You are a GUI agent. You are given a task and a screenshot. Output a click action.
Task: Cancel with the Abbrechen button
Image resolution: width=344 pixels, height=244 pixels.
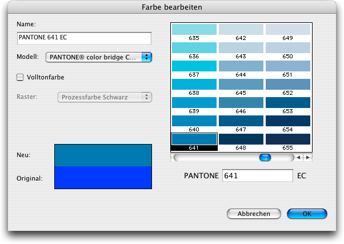254,214
